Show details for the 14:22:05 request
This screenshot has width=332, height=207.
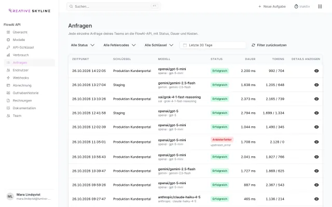coord(316,71)
